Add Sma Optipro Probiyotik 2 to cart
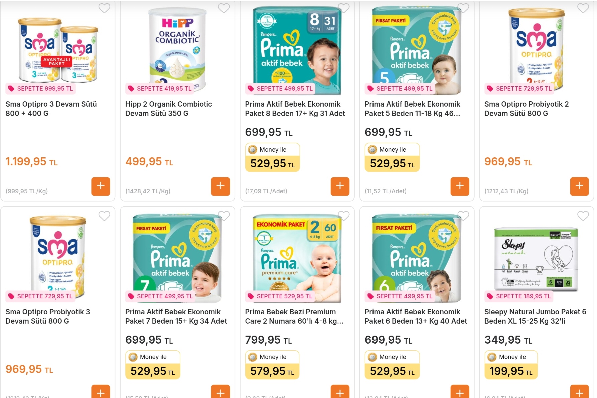The image size is (597, 398). pos(579,186)
